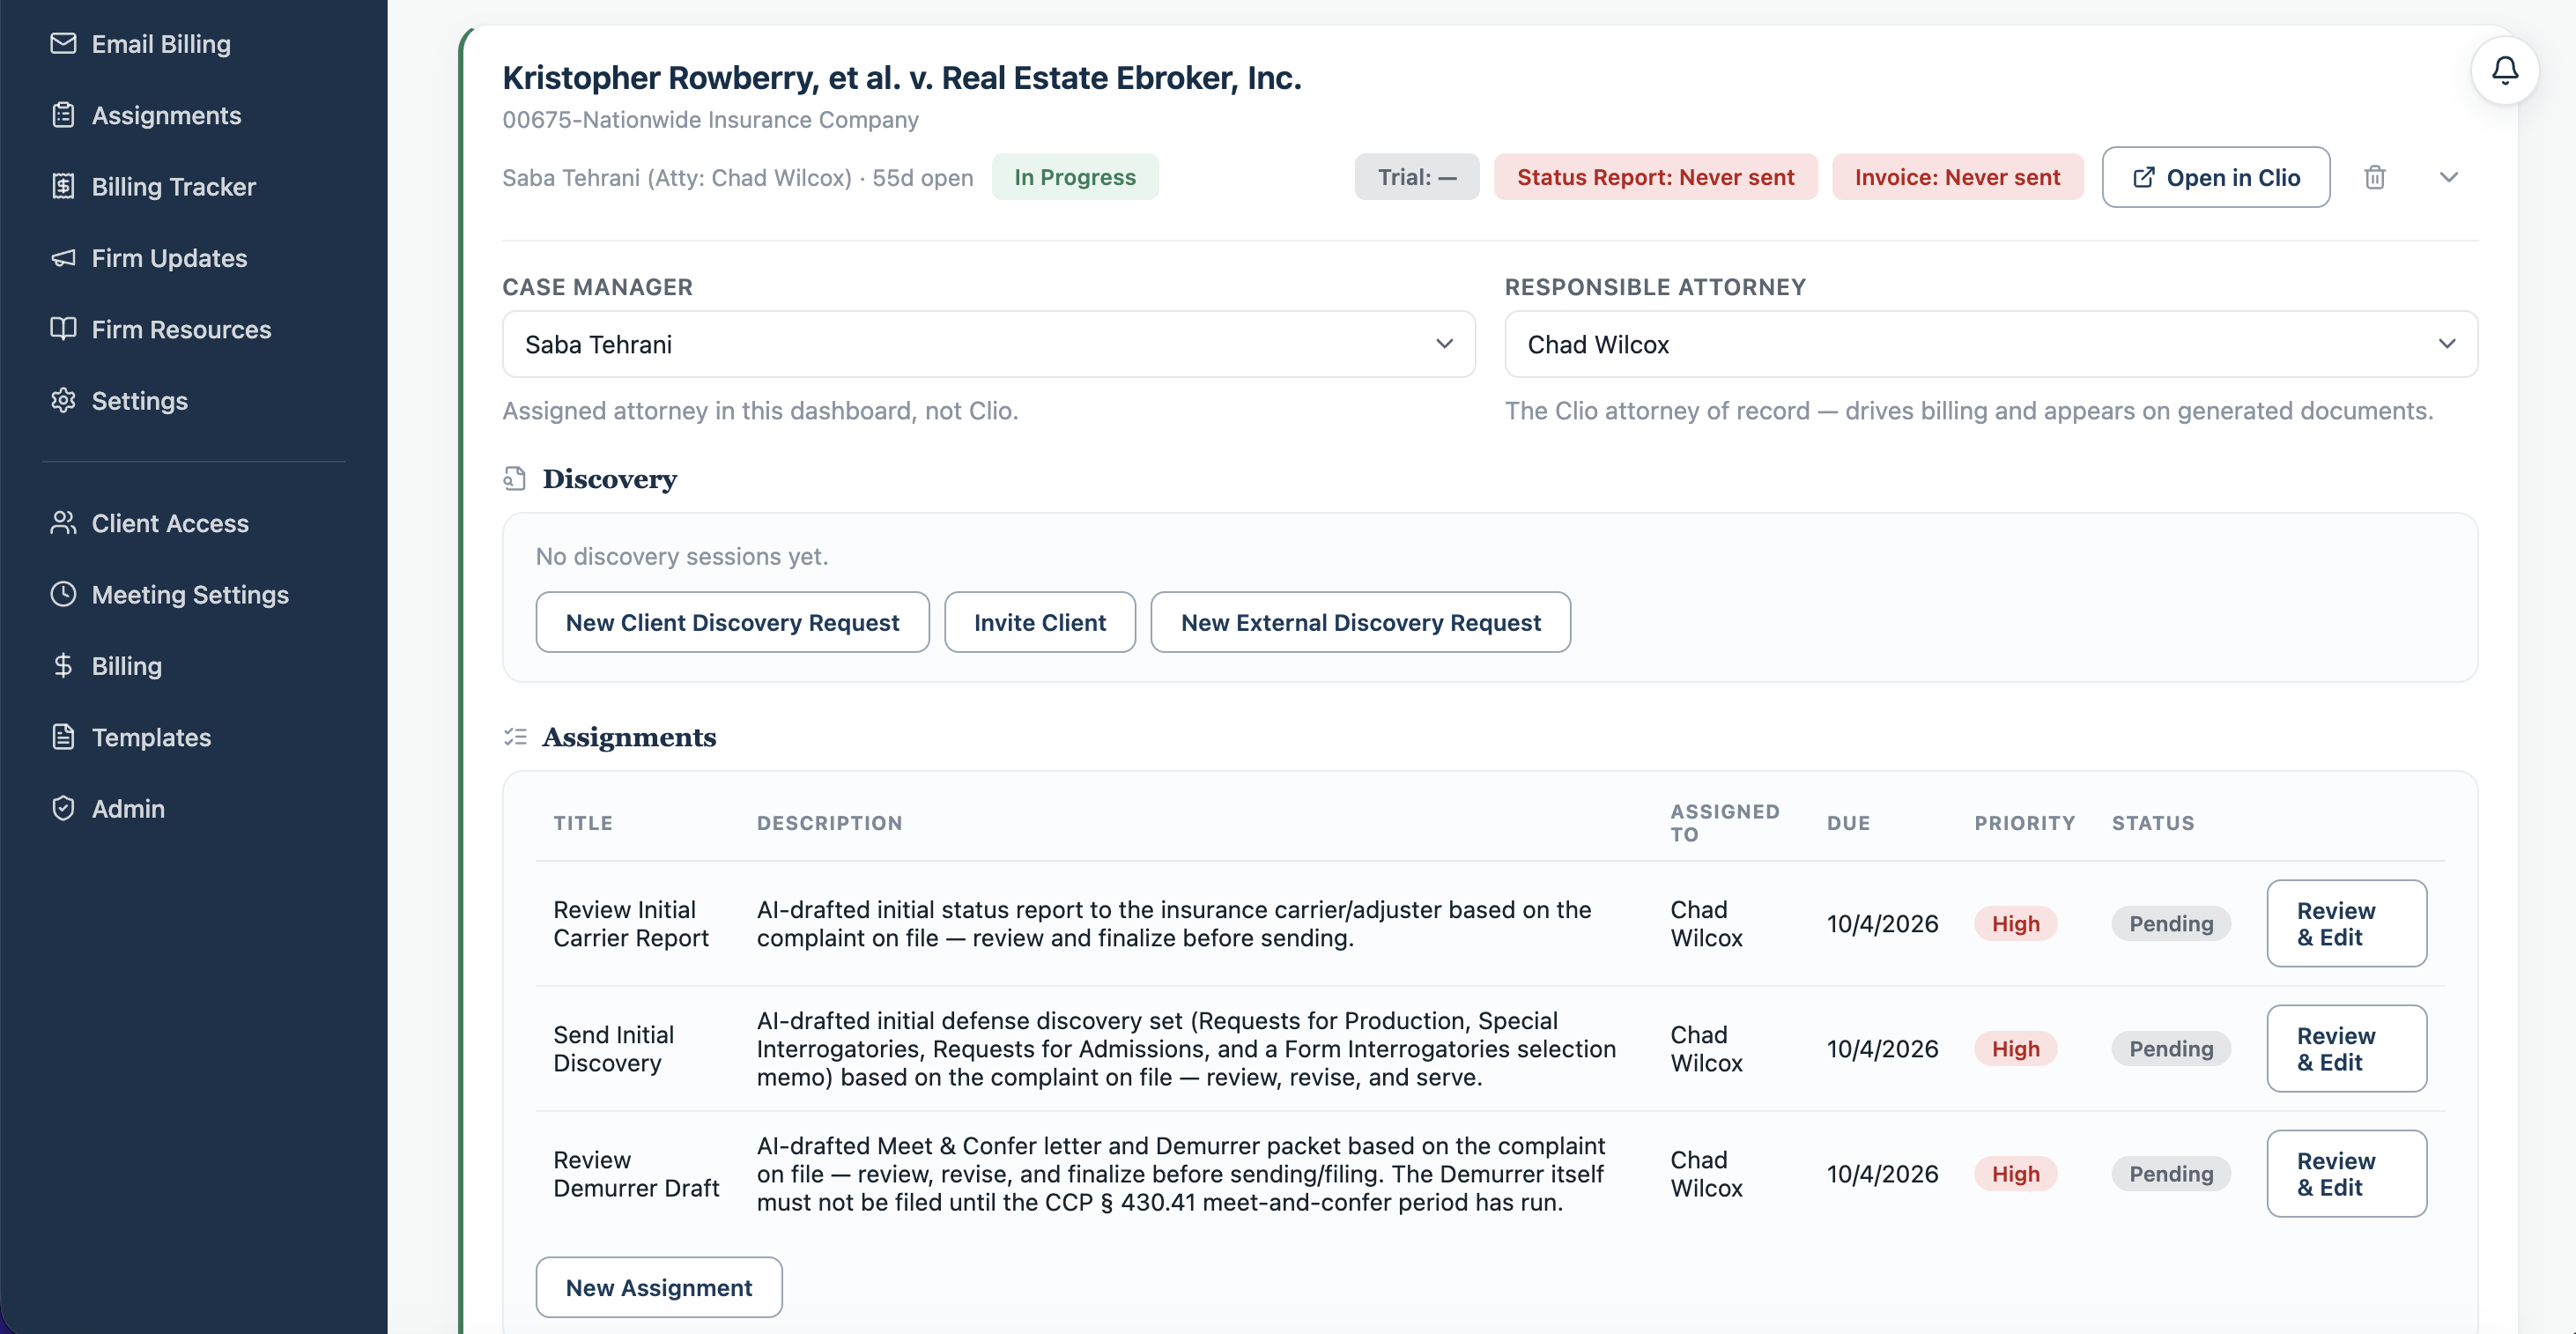The width and height of the screenshot is (2576, 1334).
Task: Click the TITLE column header
Action: coord(583,822)
